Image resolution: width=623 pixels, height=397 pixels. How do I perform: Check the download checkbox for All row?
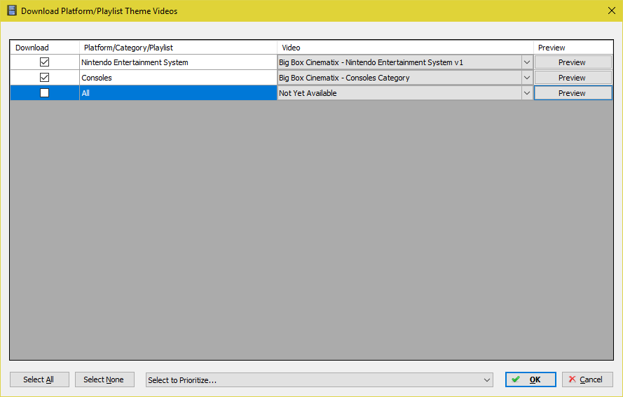pyautogui.click(x=45, y=93)
